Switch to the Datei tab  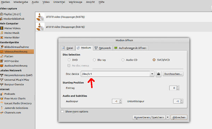pyautogui.click(x=68, y=48)
